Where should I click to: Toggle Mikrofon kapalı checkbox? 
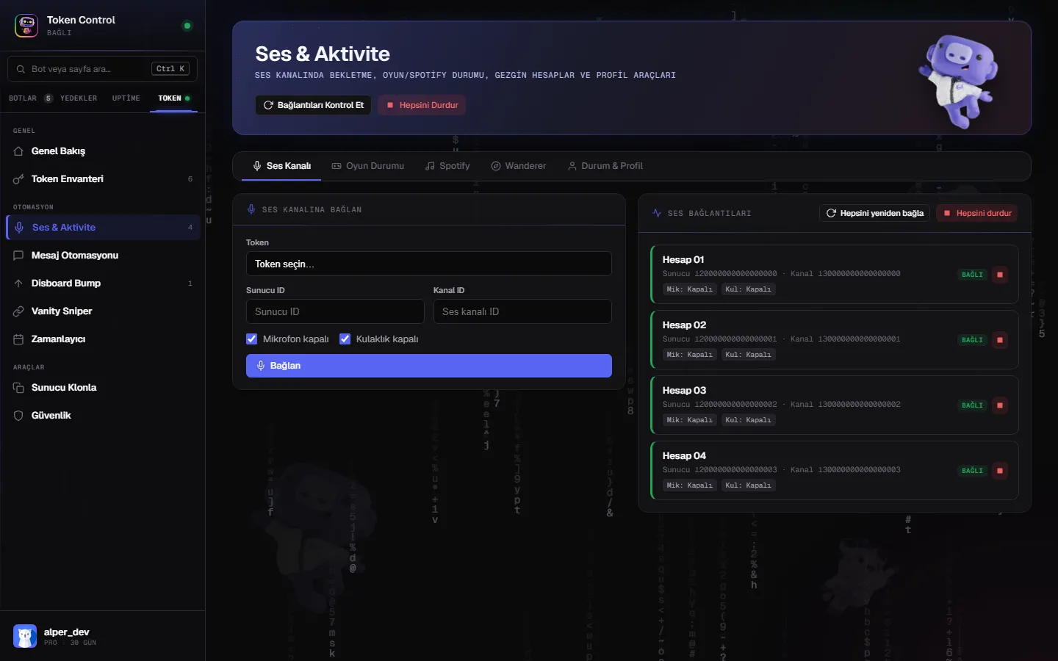(251, 339)
